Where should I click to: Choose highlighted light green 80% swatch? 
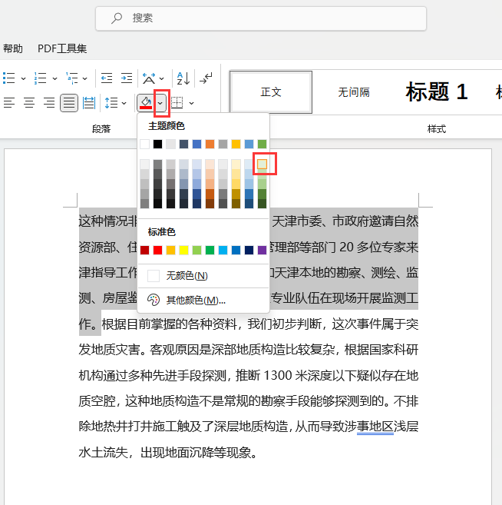tap(262, 164)
